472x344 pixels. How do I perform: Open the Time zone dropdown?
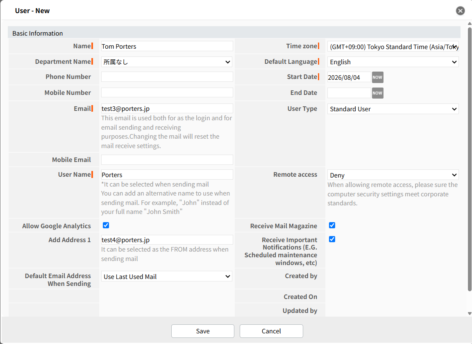[393, 47]
